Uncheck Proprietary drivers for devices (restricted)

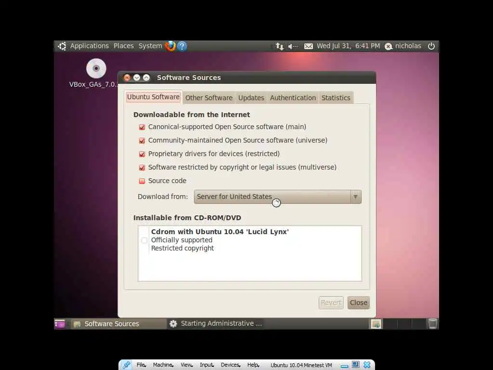point(142,154)
